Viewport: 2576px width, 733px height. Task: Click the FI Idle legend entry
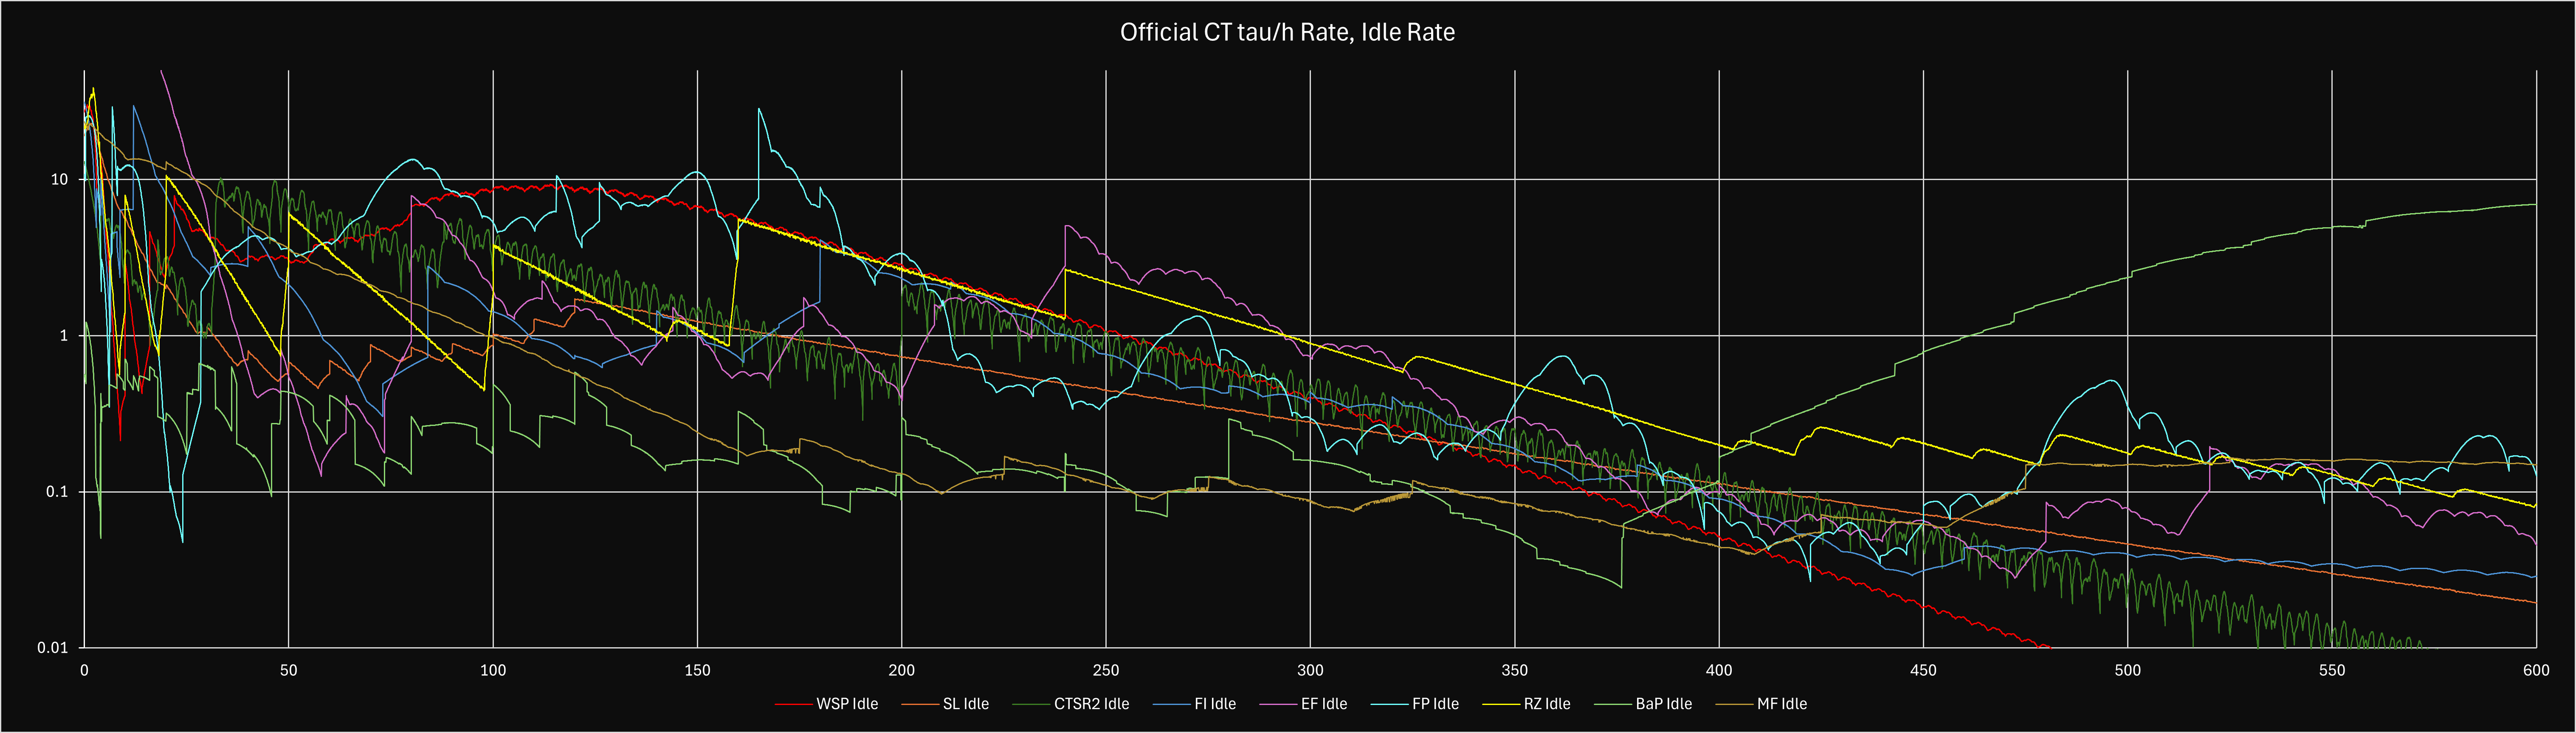(1194, 704)
